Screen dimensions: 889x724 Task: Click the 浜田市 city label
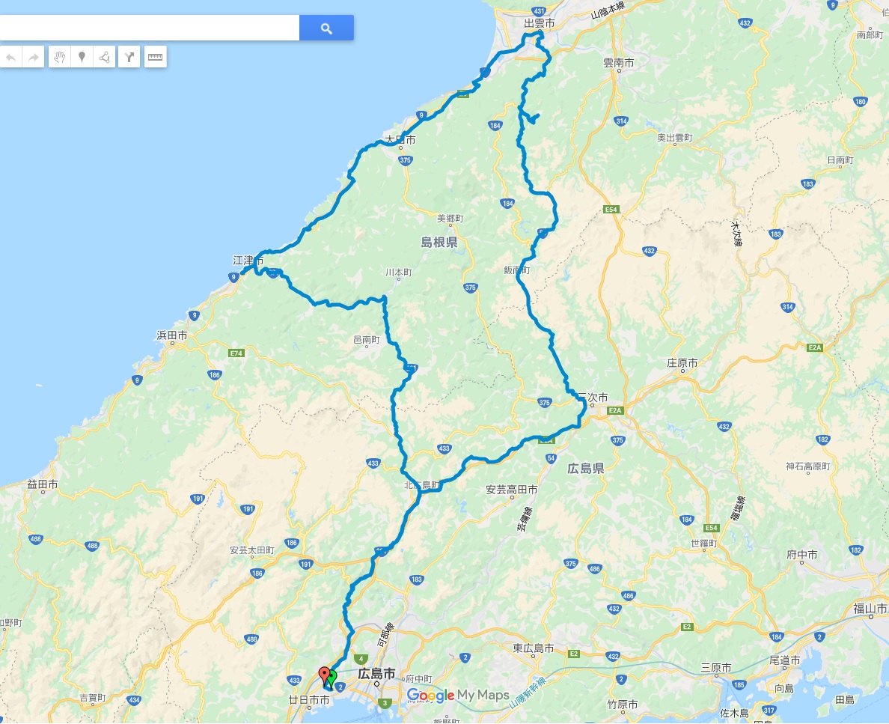click(x=172, y=335)
